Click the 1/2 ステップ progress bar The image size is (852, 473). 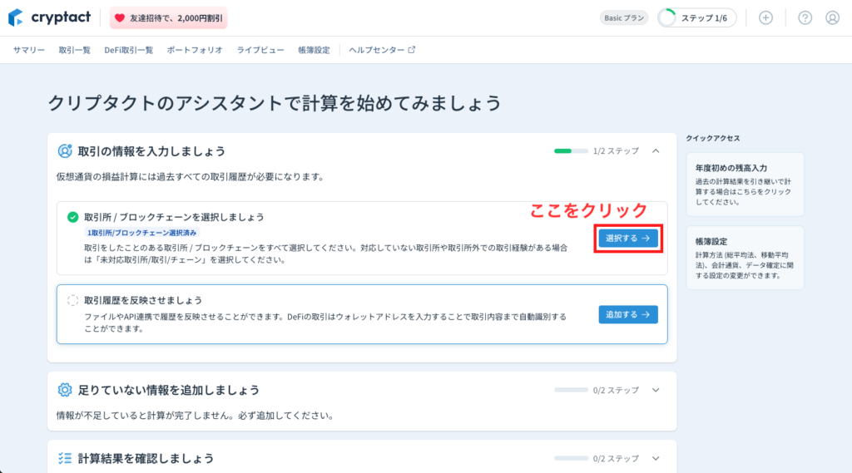tap(571, 151)
